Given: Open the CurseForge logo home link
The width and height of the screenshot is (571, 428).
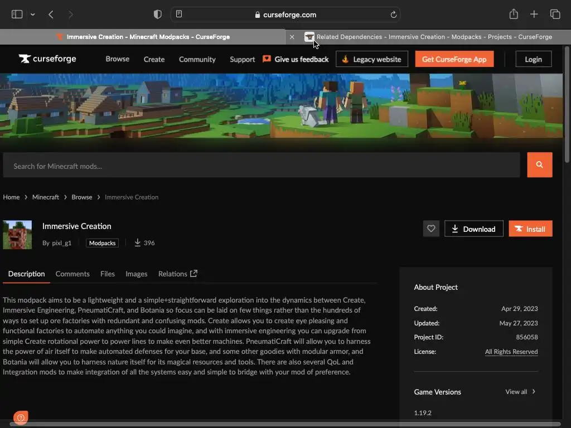Looking at the screenshot, I should [x=47, y=59].
